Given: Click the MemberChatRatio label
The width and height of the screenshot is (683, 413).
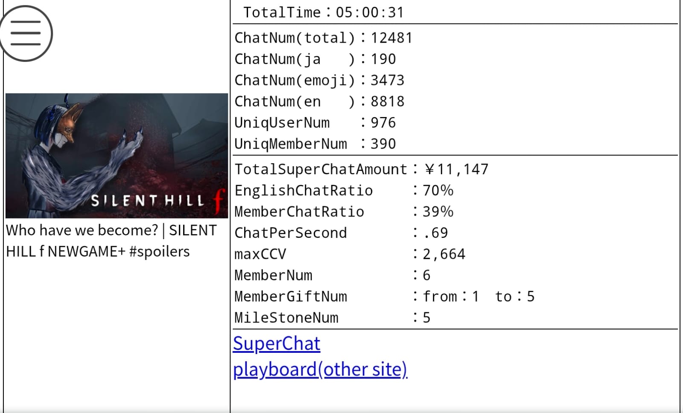Looking at the screenshot, I should tap(299, 212).
